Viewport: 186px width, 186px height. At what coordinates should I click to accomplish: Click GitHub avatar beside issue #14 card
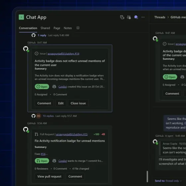click(x=26, y=49)
